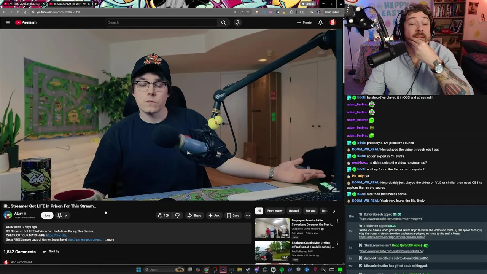Show more filter chips with the right arrow
This screenshot has width=487, height=274.
[x=334, y=211]
